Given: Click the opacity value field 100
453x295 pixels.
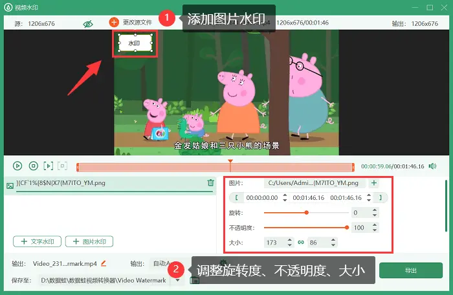Looking at the screenshot, I should 360,228.
